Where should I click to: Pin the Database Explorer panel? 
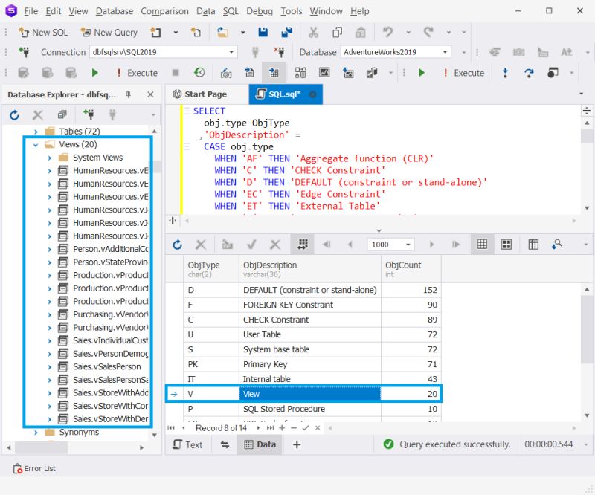(128, 94)
